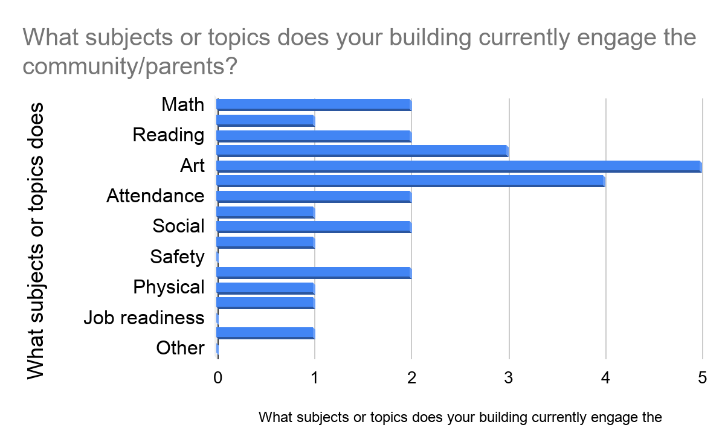Select the Art category label

pyautogui.click(x=193, y=165)
